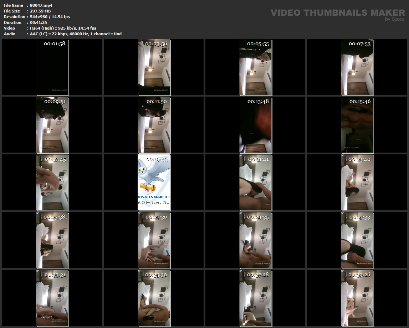
Task: Choose the frame timestamped 00:31:33
Action: tap(357, 240)
